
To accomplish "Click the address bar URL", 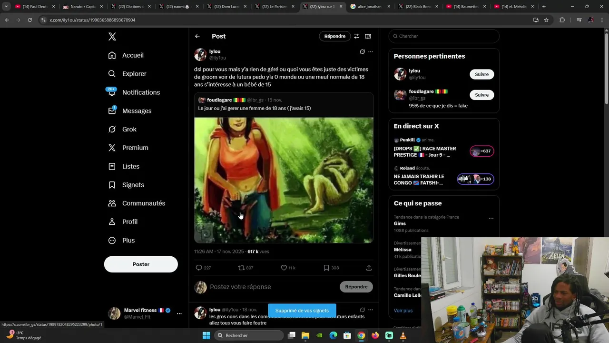I will coord(92,20).
